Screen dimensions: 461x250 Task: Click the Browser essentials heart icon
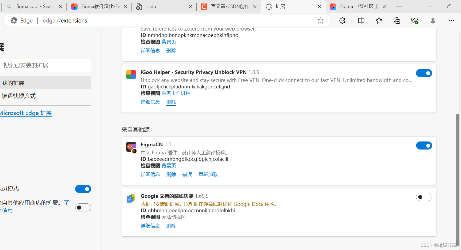pyautogui.click(x=415, y=21)
